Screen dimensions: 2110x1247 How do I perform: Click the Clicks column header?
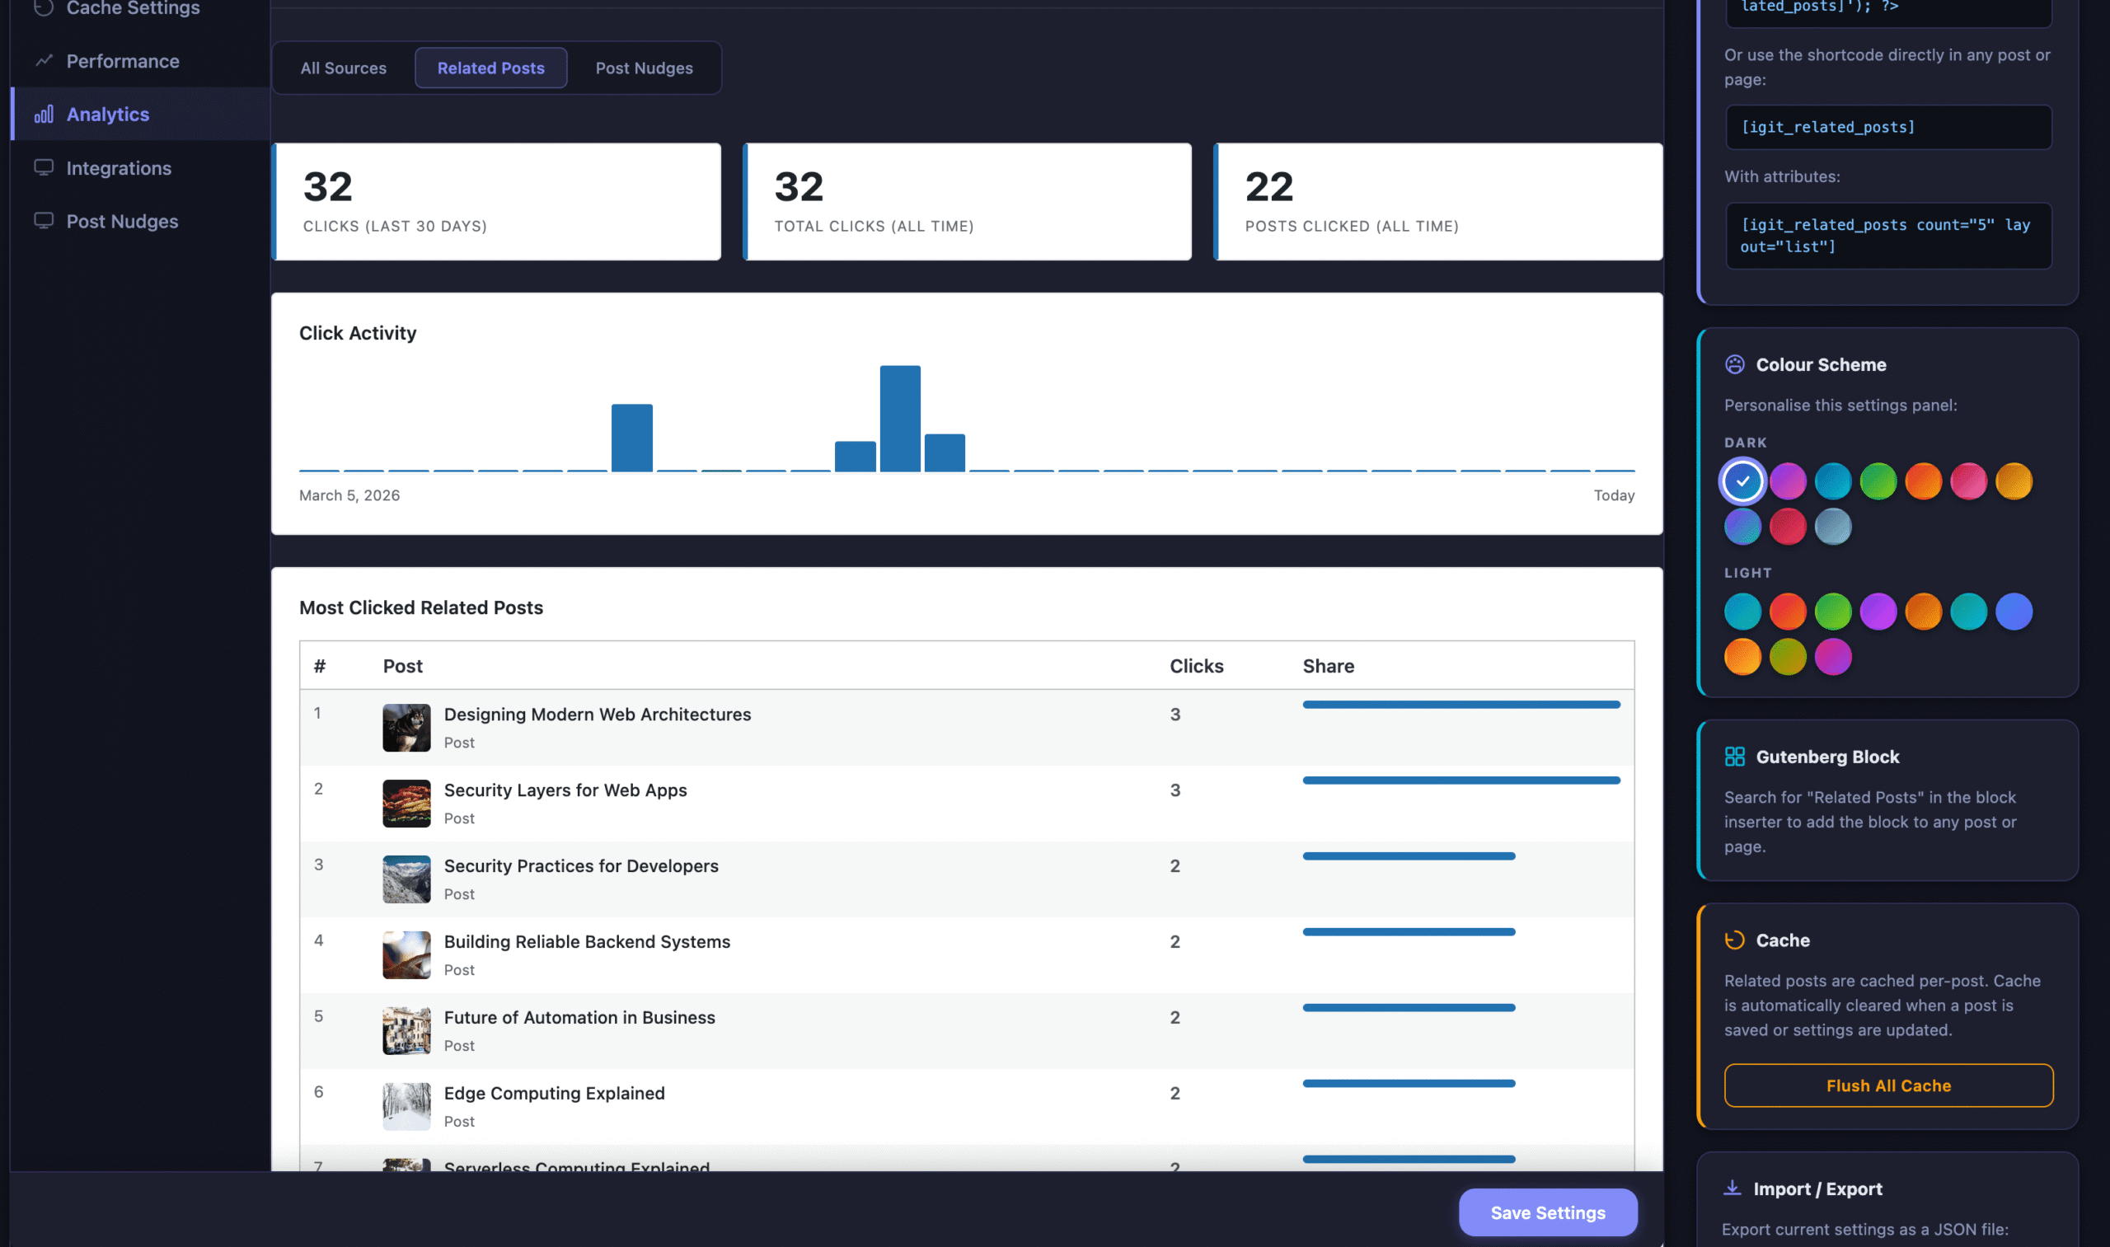1196,665
